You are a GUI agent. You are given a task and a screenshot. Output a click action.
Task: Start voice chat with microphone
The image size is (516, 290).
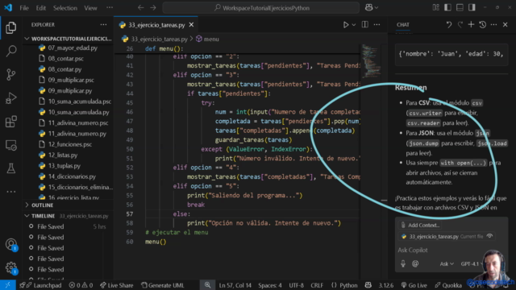403,263
